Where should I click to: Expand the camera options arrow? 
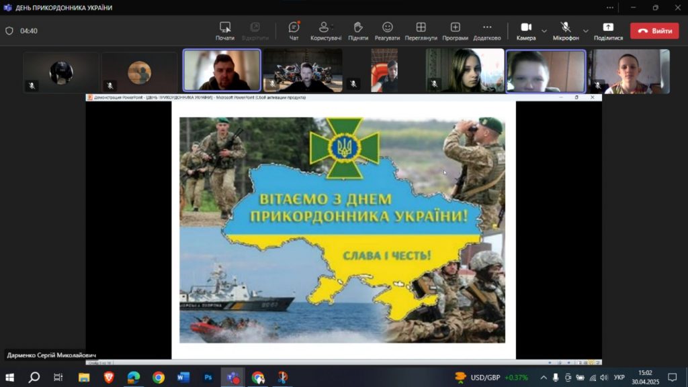click(544, 31)
